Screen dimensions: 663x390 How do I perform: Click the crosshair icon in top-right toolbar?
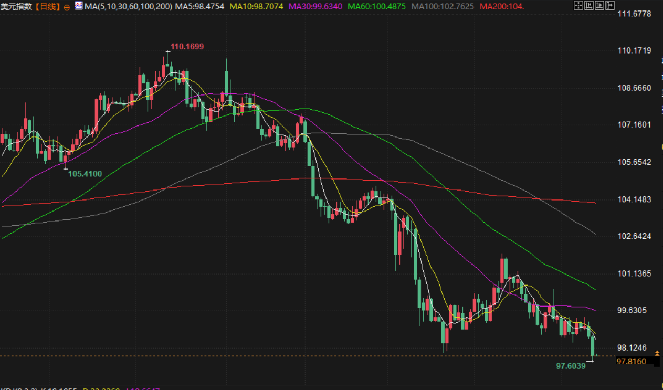578,6
